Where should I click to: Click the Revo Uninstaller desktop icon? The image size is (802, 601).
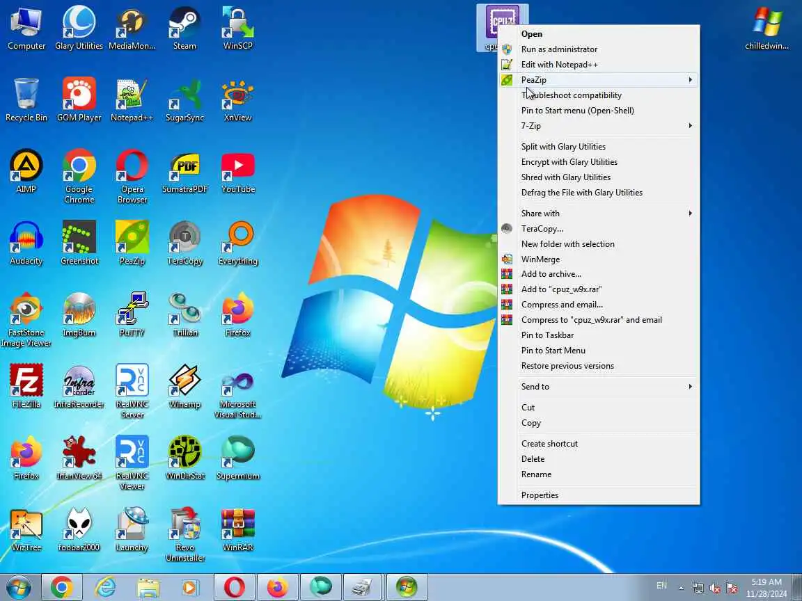[x=184, y=534]
